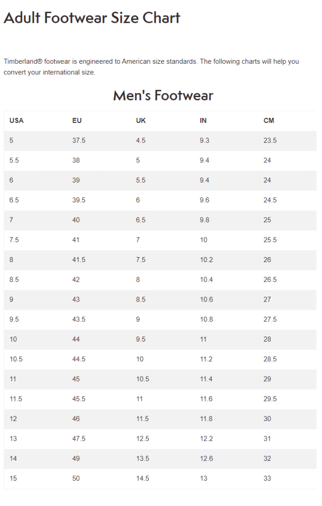
Task: Click EU size 44.5 cell
Action: click(78, 359)
